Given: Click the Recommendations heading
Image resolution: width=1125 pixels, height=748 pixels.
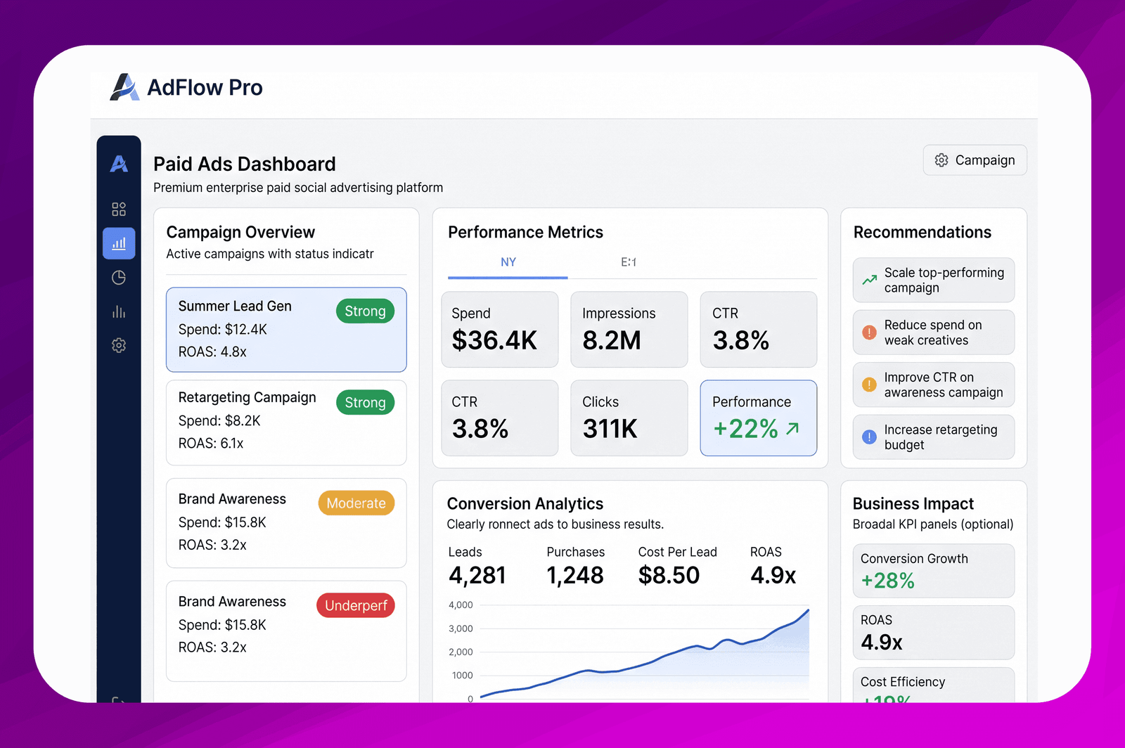Looking at the screenshot, I should [922, 232].
